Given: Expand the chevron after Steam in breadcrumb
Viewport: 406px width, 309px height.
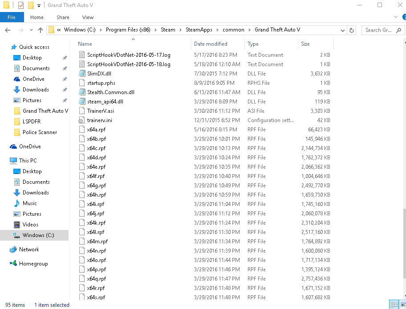Looking at the screenshot, I should tap(180, 30).
